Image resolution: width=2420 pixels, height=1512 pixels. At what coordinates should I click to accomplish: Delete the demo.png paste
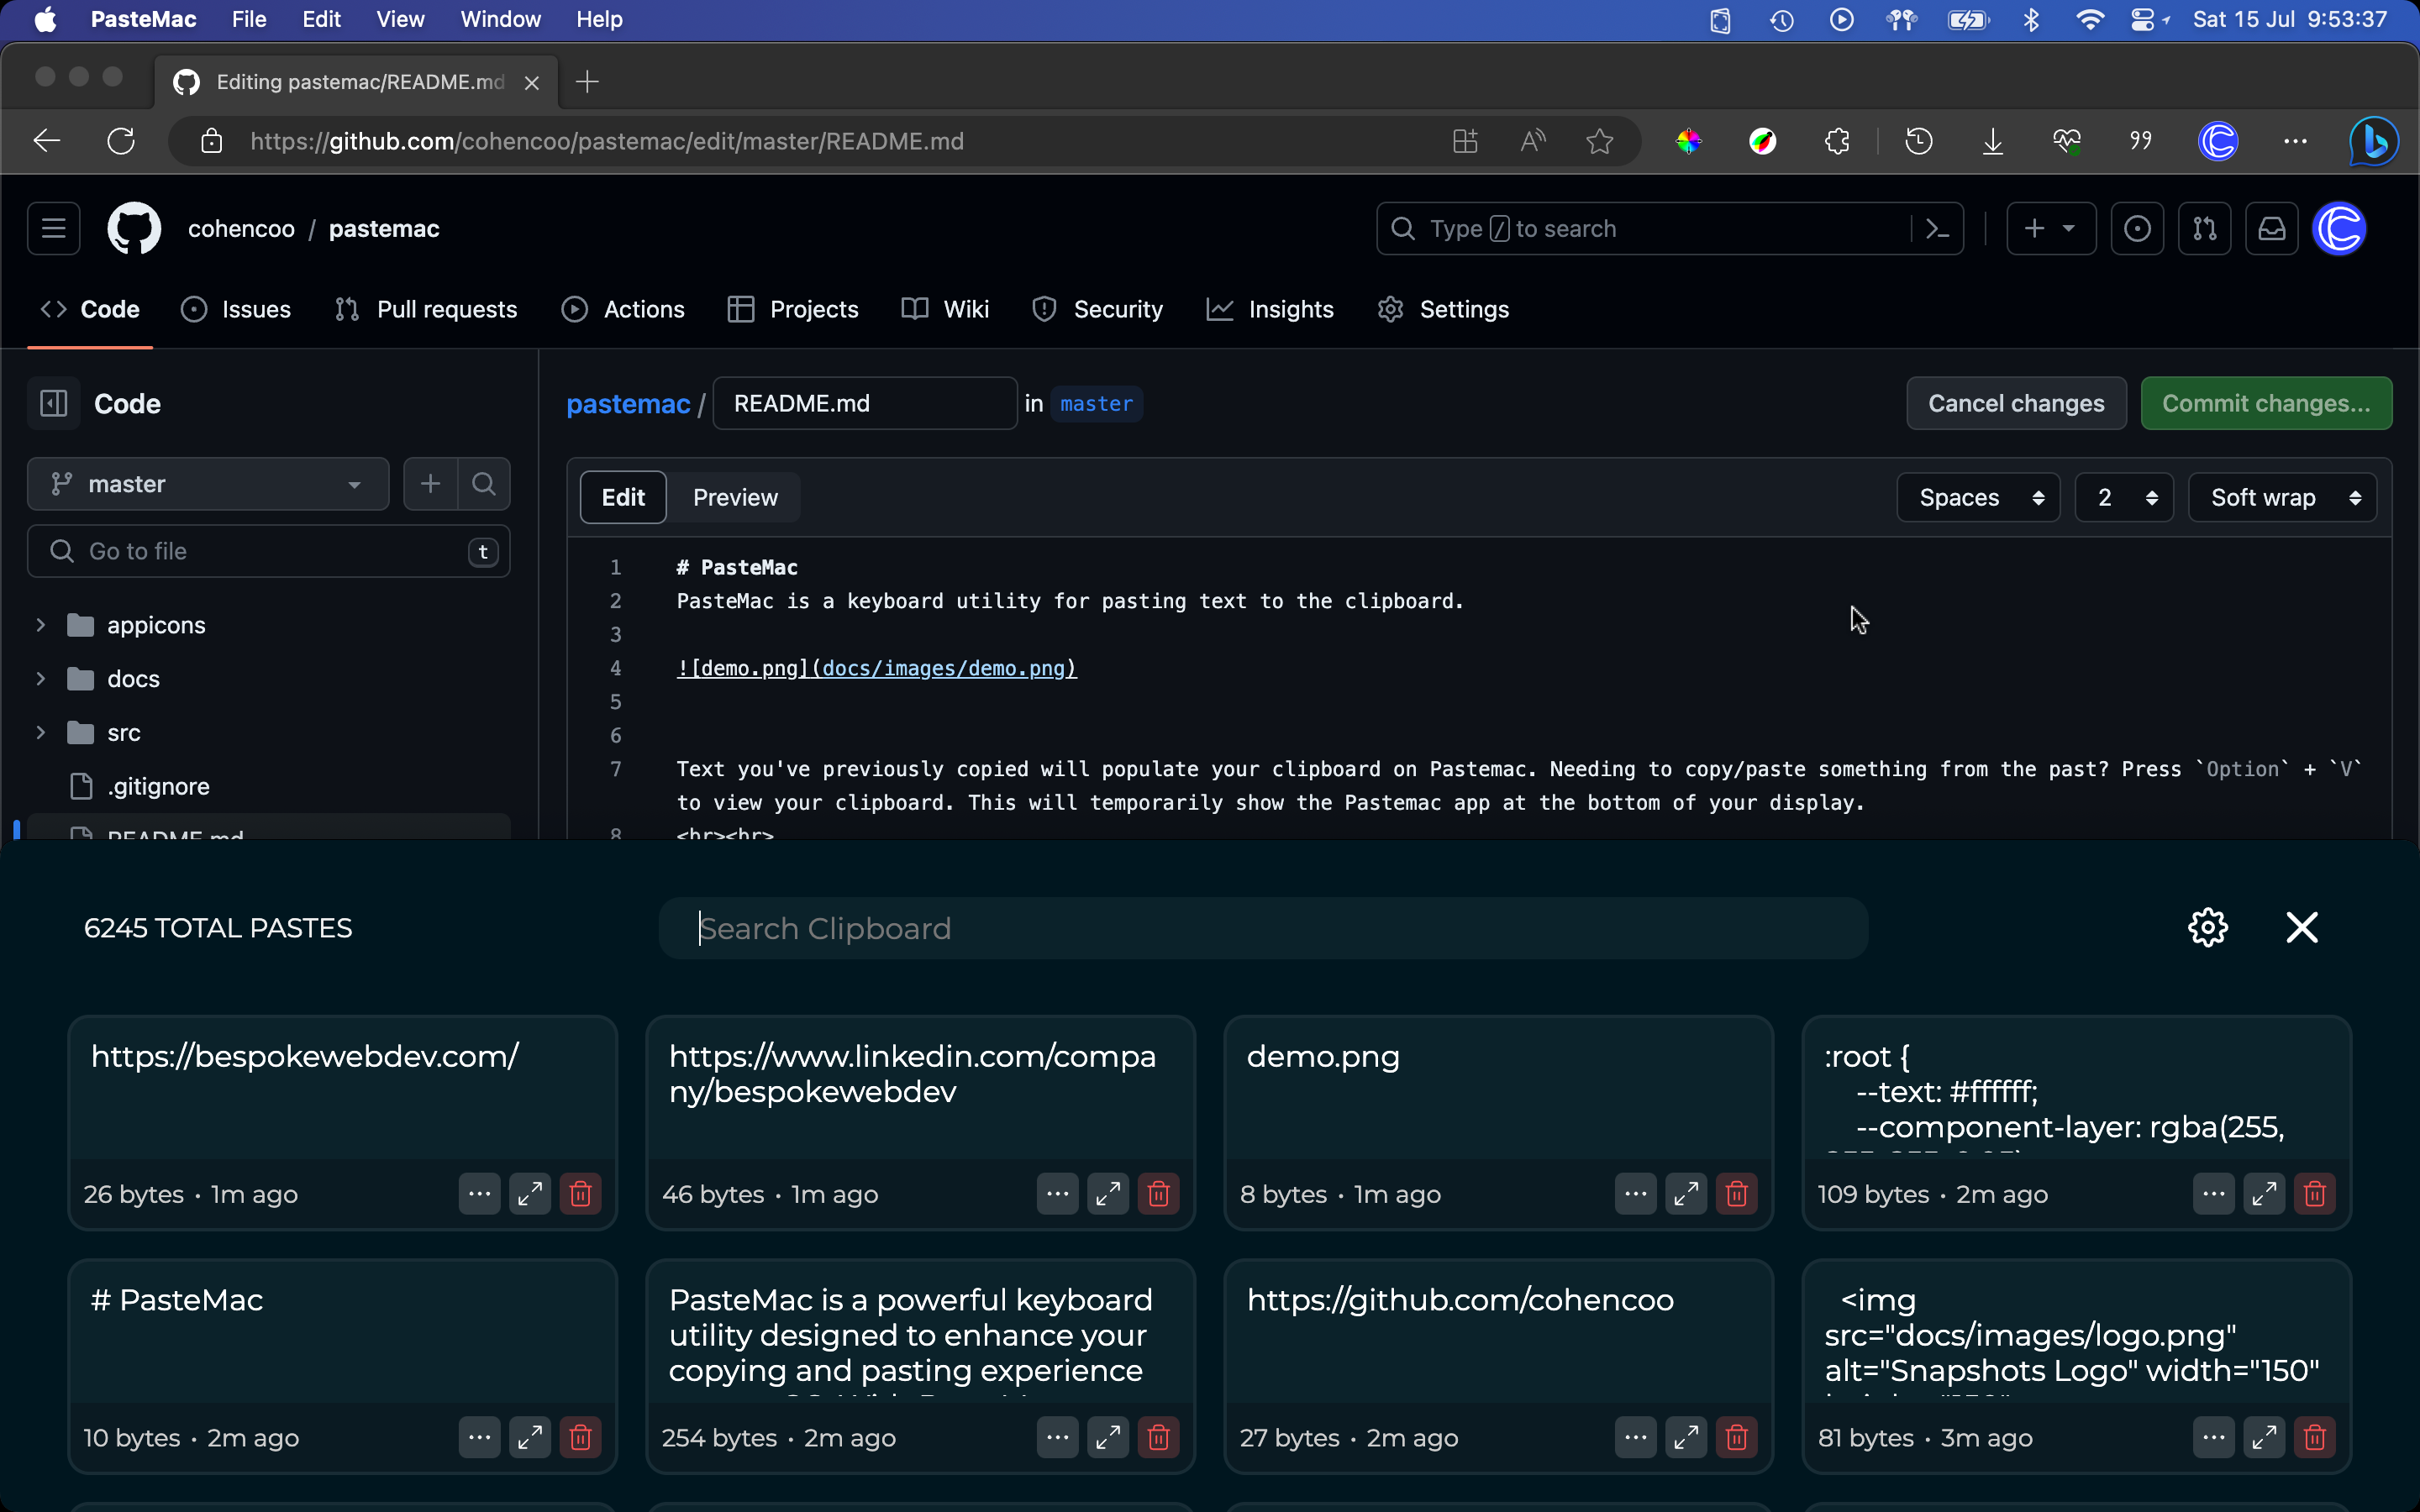pos(1736,1193)
